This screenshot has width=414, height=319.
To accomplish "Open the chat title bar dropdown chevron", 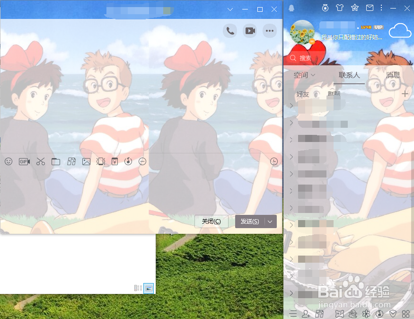I will tap(230, 9).
